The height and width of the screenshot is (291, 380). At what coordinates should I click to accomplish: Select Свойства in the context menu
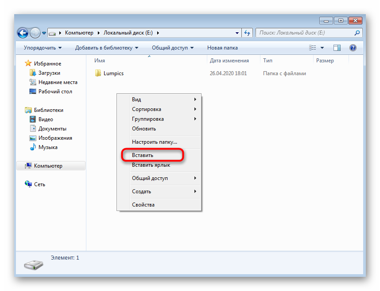143,205
